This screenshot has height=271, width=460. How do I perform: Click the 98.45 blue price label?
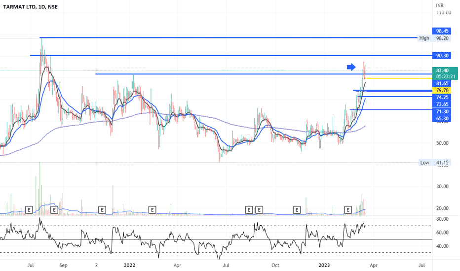[x=442, y=31]
